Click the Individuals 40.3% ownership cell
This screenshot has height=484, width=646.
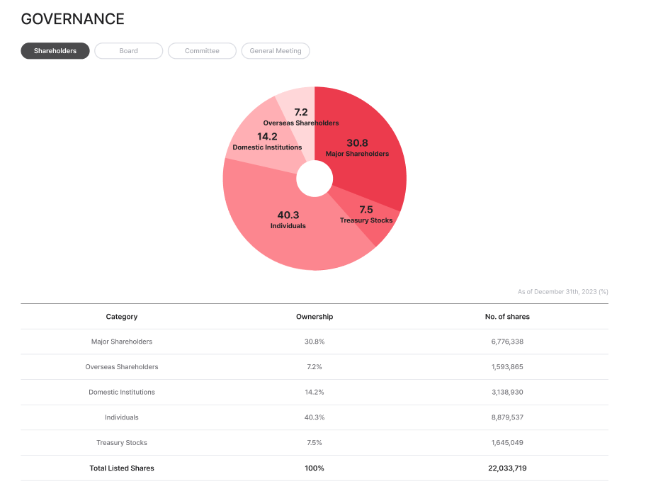pos(314,417)
